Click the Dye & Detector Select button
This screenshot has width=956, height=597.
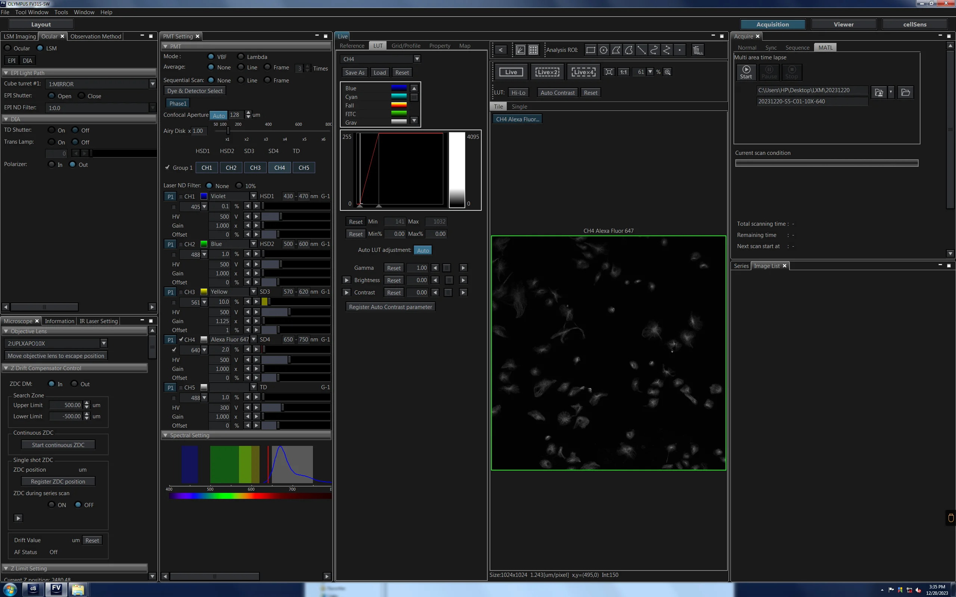[195, 91]
